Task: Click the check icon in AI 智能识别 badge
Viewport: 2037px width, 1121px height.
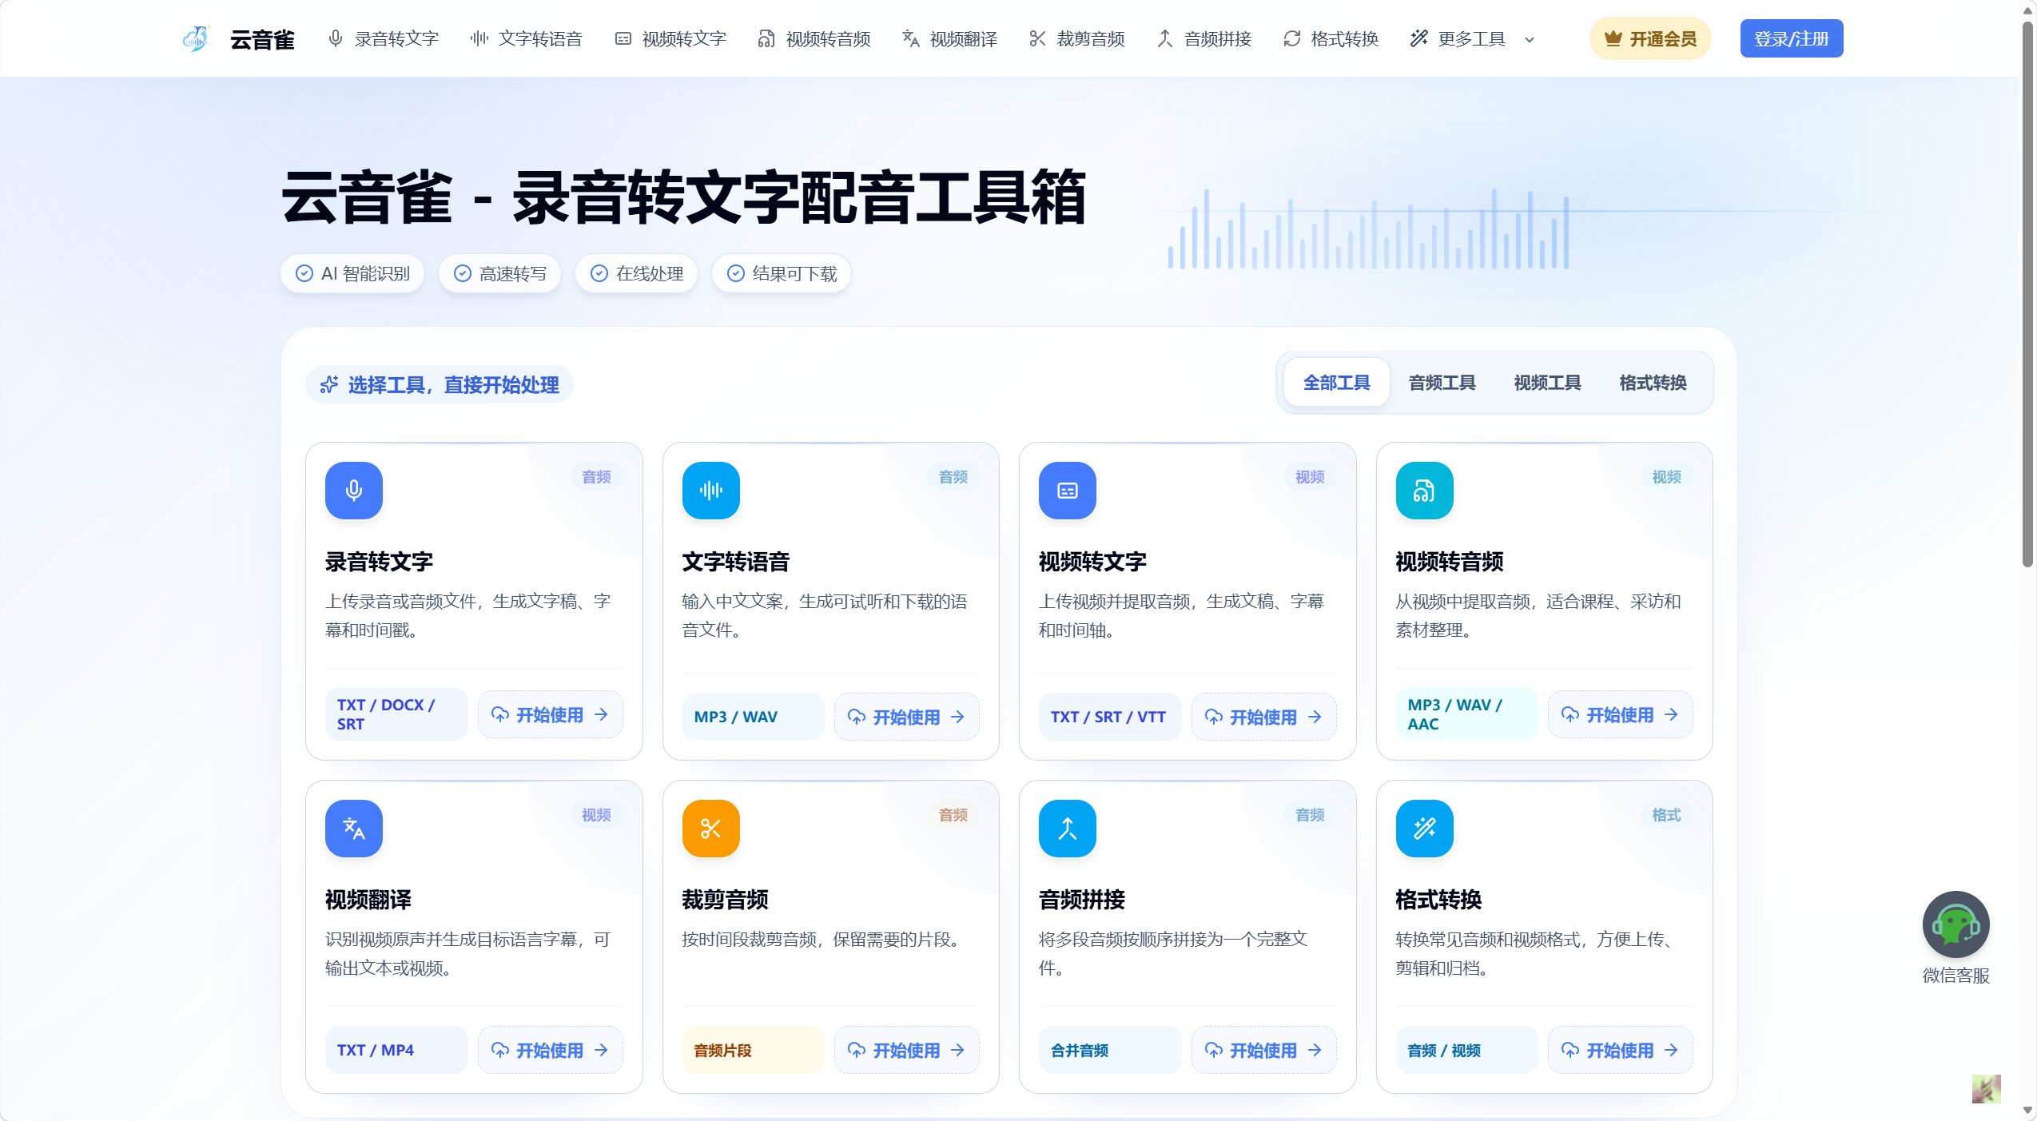Action: (x=304, y=273)
